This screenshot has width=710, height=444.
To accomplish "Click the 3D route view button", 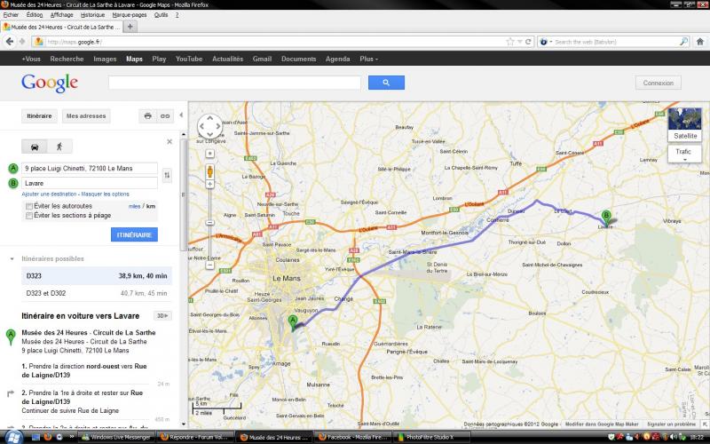I will pyautogui.click(x=162, y=316).
